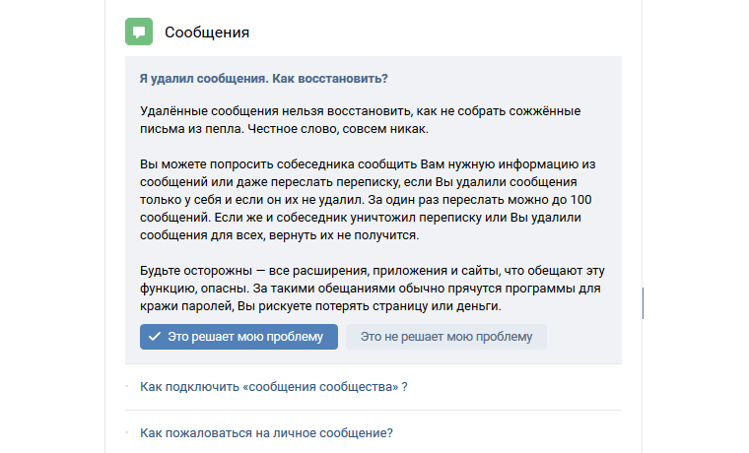Collapse «Я удалил сообщения. Как восстановить?» question
Image resolution: width=749 pixels, height=453 pixels.
[264, 78]
